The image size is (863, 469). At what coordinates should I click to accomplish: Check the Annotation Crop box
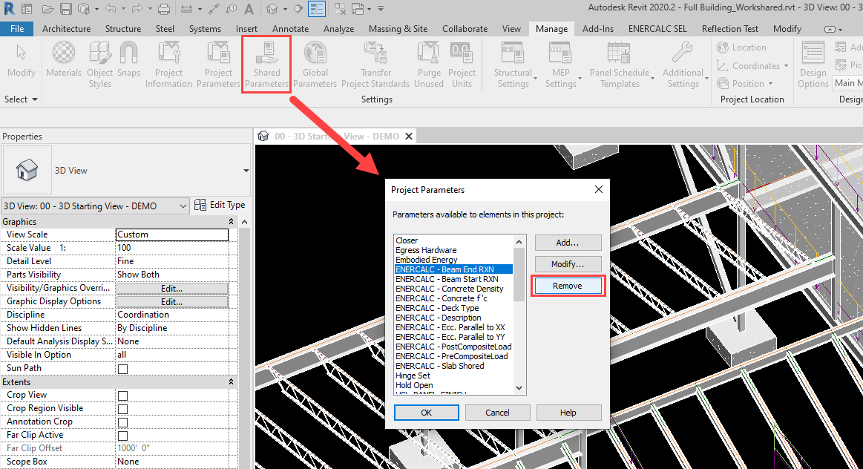click(x=122, y=422)
